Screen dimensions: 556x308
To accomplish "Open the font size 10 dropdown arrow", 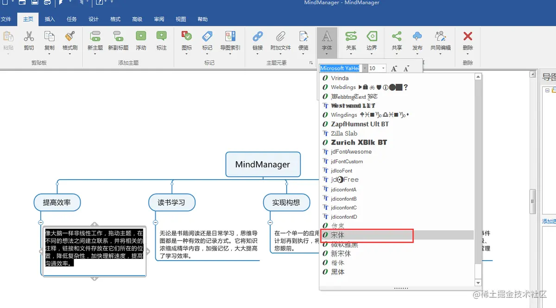I will (x=383, y=68).
